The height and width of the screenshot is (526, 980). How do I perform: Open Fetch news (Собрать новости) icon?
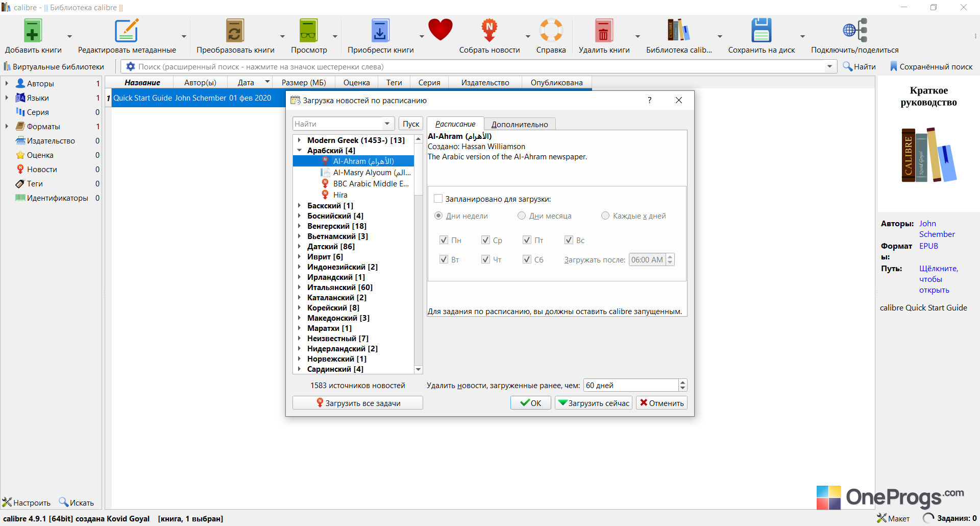click(x=489, y=31)
